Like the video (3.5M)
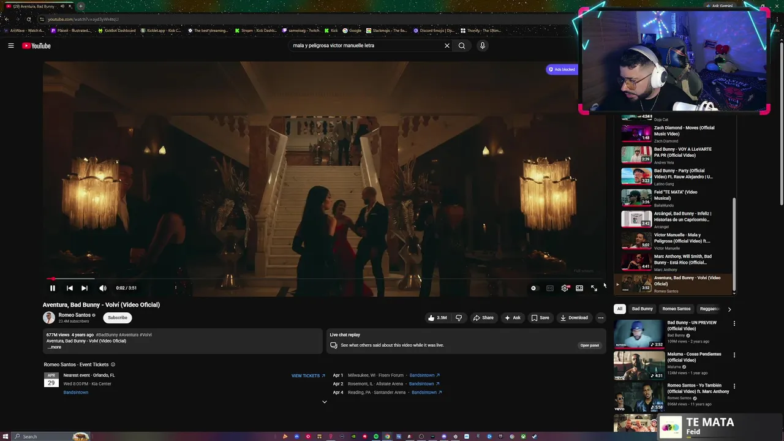Viewport: 784px width, 441px height. 437,318
